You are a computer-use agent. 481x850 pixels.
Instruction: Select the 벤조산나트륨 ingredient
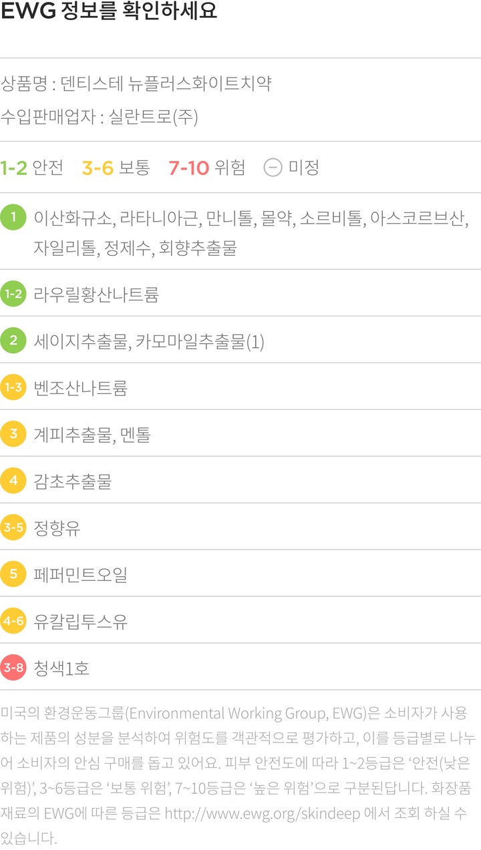point(80,388)
